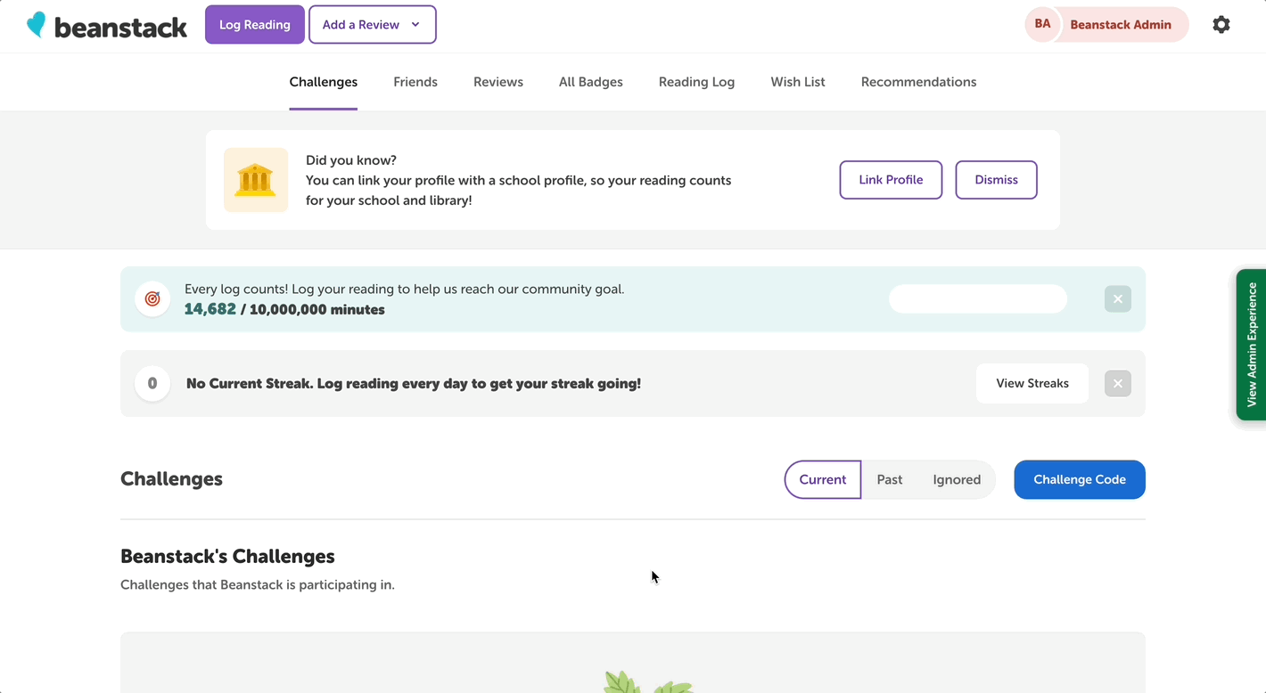Click the streak counter circle showing 0

click(152, 383)
